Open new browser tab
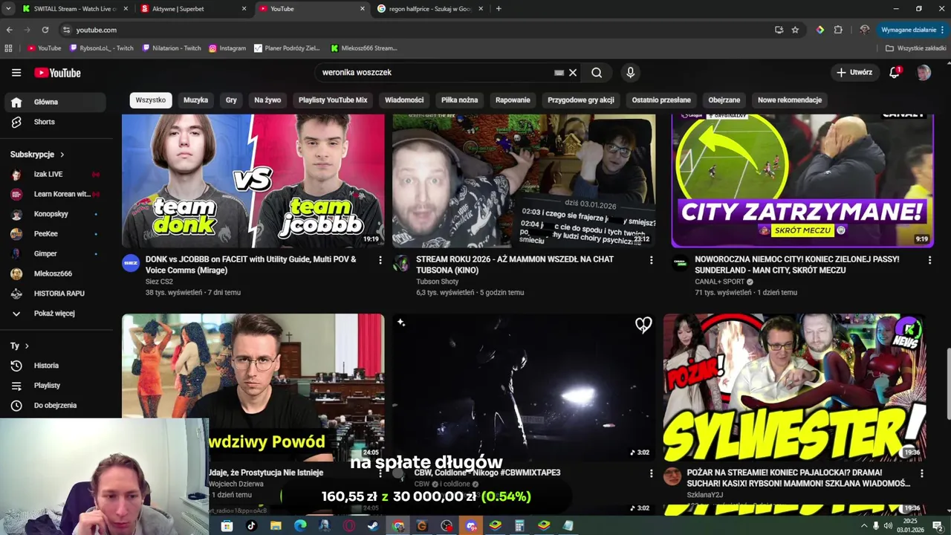This screenshot has width=951, height=535. click(499, 9)
